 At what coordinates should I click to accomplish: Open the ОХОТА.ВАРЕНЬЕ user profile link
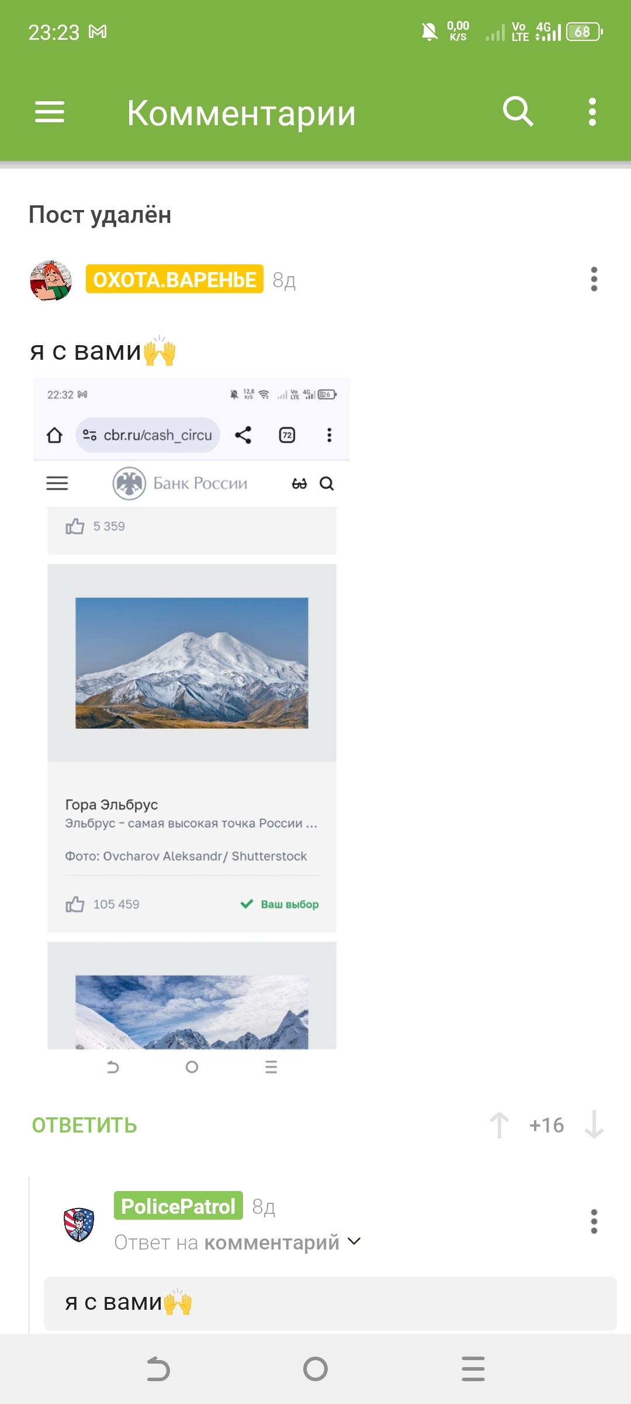174,279
